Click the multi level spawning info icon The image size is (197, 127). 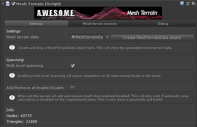pos(12,76)
